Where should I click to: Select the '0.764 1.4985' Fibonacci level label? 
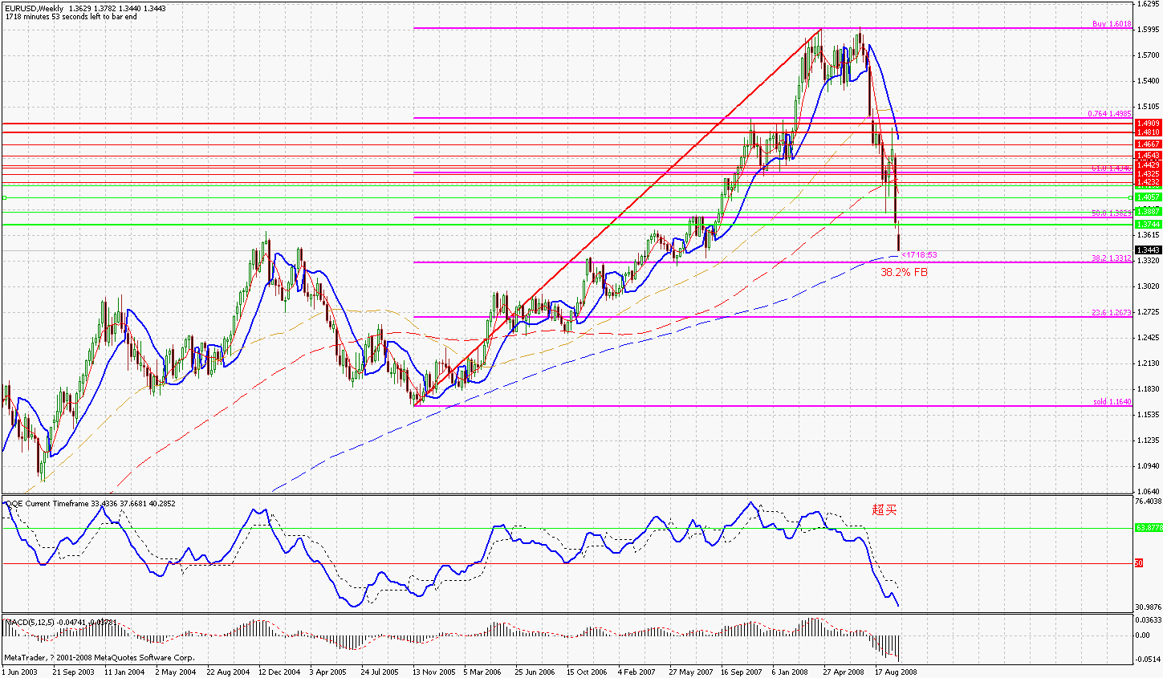tap(1109, 114)
